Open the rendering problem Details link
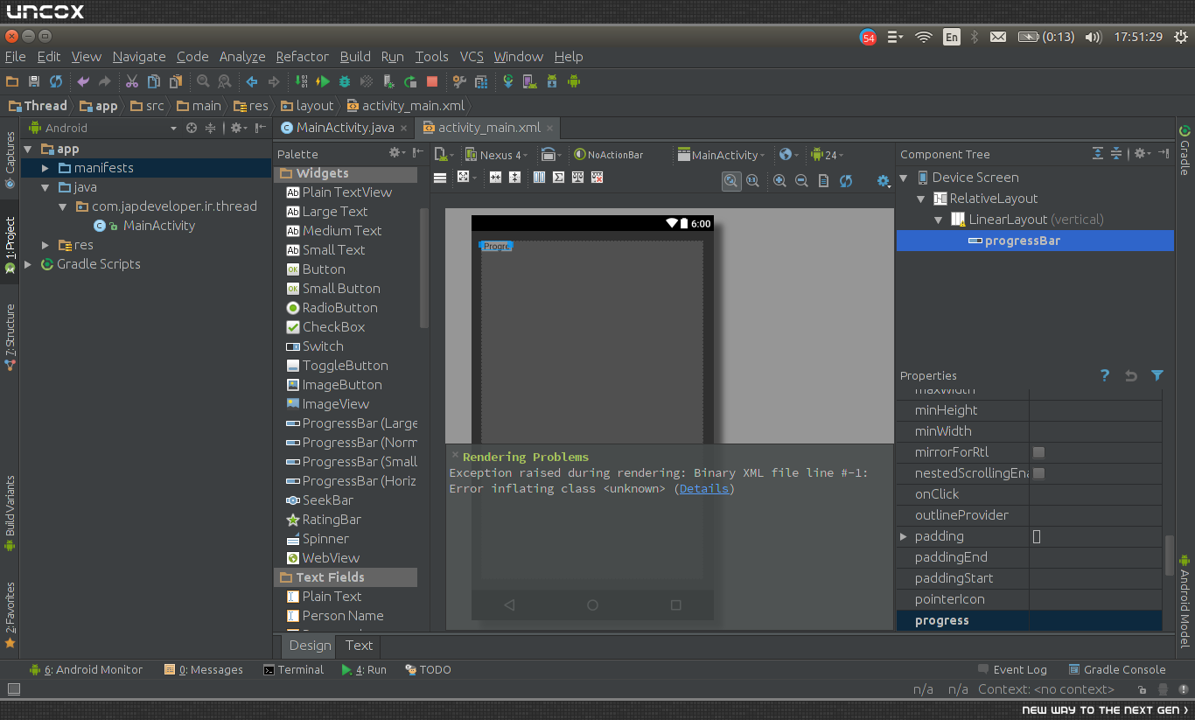 click(x=704, y=488)
